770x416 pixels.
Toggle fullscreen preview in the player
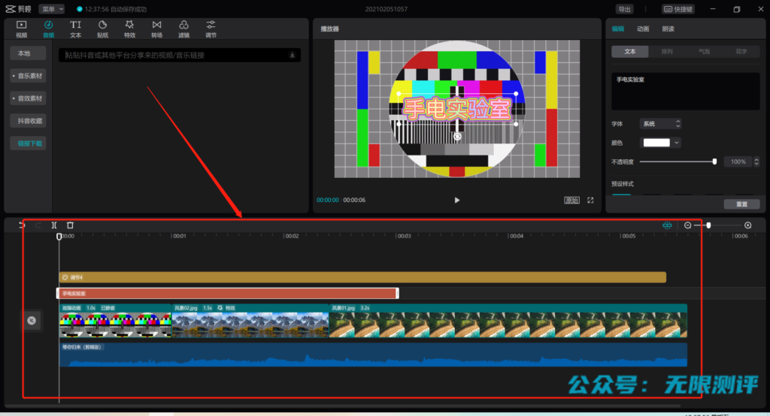590,200
